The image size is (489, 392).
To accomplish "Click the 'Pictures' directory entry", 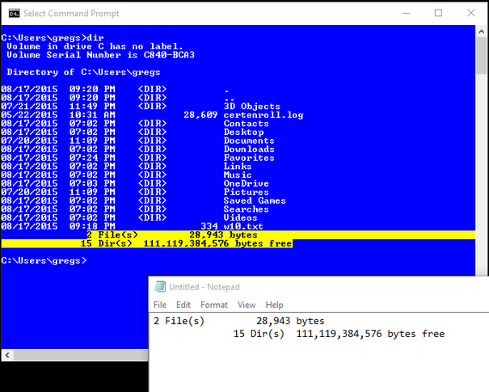I will pyautogui.click(x=246, y=192).
